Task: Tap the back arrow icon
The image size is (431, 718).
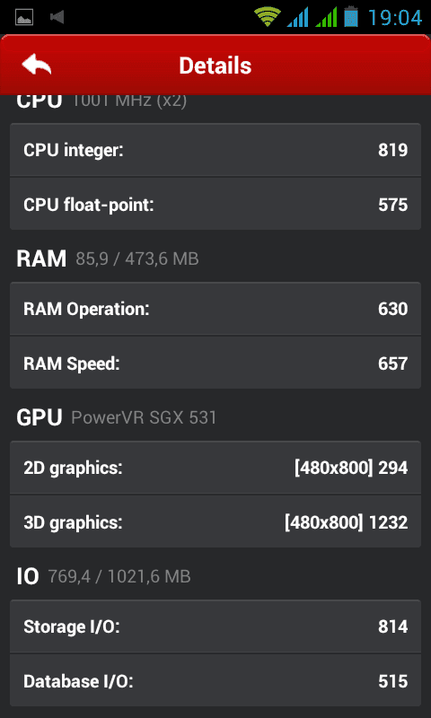Action: [36, 65]
